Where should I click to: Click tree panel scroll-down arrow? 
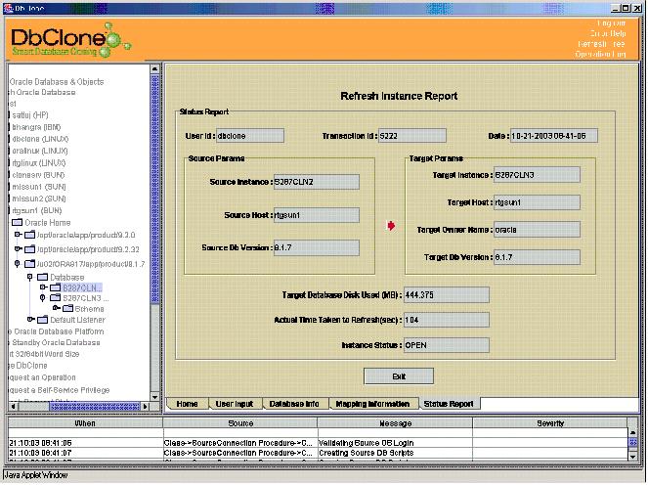pos(155,397)
